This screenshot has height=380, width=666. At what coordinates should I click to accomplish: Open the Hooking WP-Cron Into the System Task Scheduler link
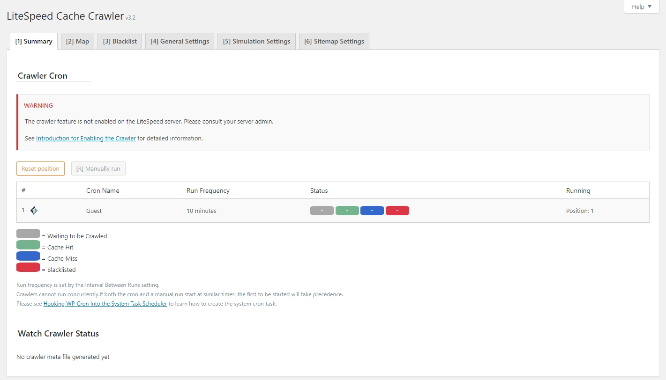pos(105,304)
